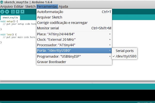Screen dimensions: 155x103
Task: Click the horizontal scrollbar of the editor
Action: point(78,81)
